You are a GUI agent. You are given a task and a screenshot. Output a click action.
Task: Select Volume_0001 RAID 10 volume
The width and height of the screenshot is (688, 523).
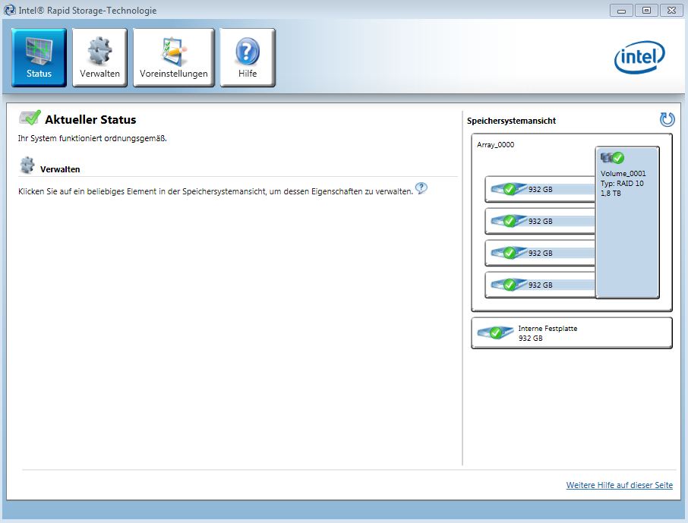(x=627, y=222)
